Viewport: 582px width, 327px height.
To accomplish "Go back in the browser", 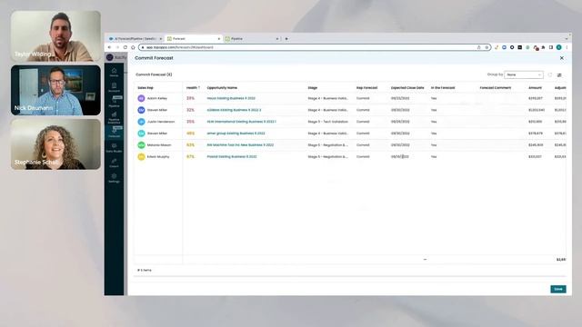I will coord(109,47).
